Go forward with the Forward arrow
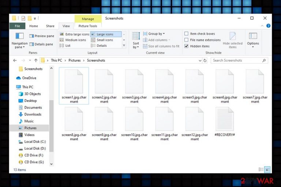The width and height of the screenshot is (281, 187). [x=23, y=61]
